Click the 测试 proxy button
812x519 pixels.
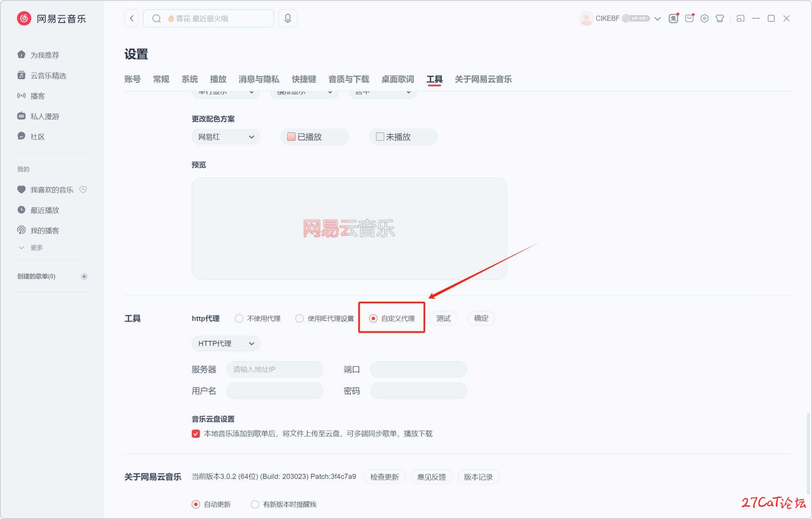[444, 319]
